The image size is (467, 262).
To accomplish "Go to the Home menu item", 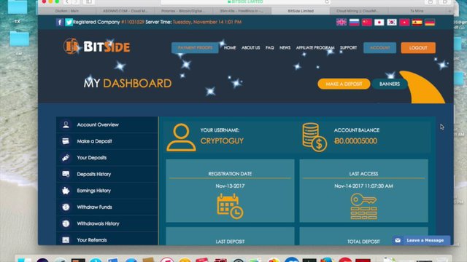I will tap(230, 47).
